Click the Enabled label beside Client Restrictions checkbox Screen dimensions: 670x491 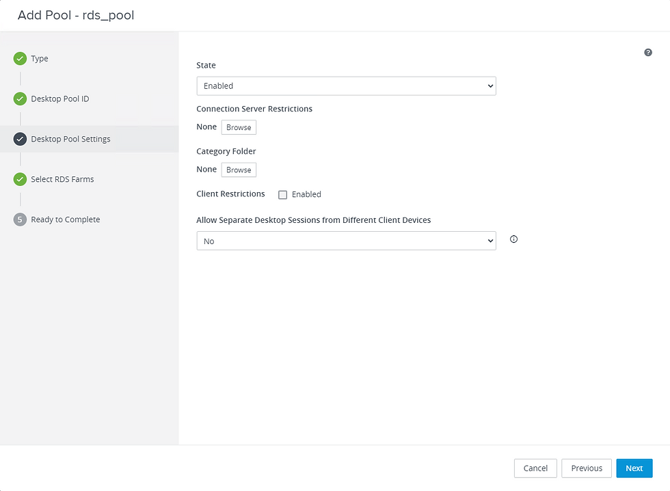(306, 194)
